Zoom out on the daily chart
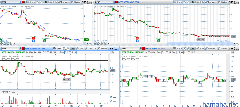 [x=8, y=44]
